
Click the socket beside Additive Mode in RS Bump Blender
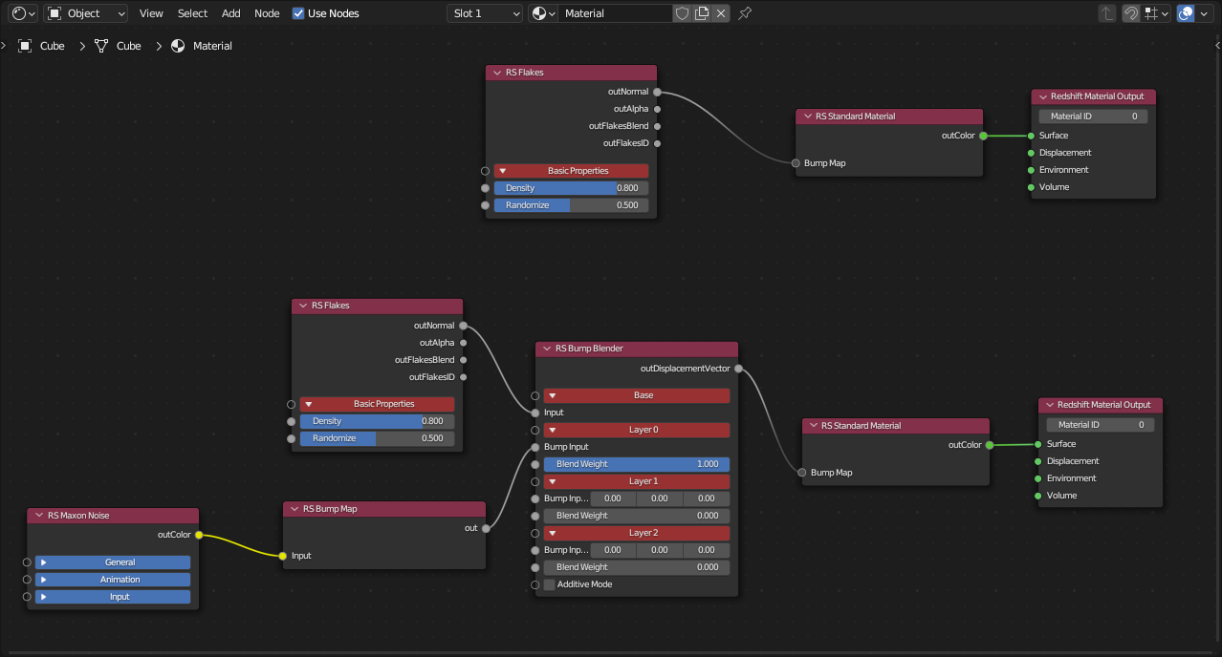click(535, 584)
